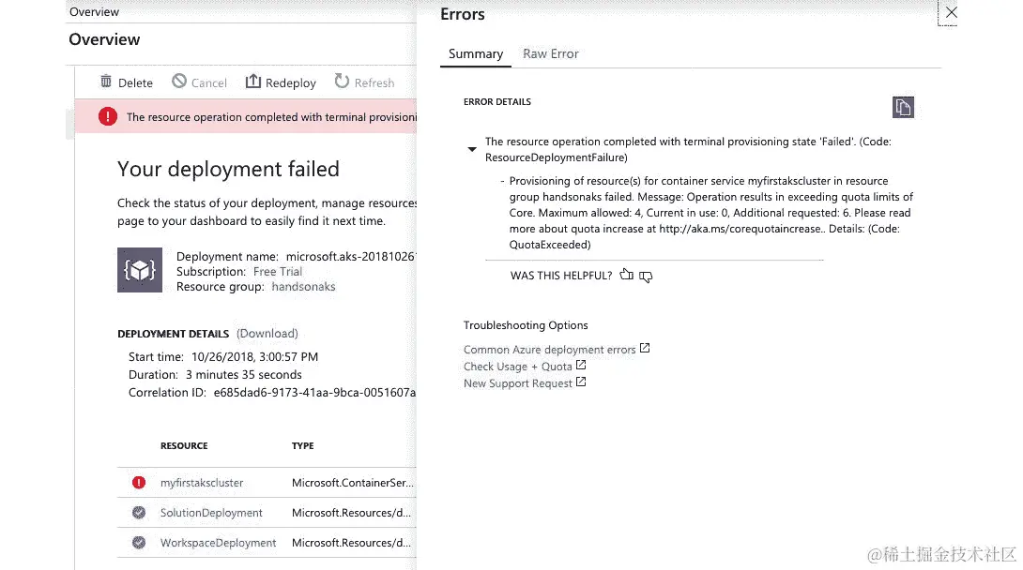Click the Cancel circle icon

pyautogui.click(x=178, y=81)
